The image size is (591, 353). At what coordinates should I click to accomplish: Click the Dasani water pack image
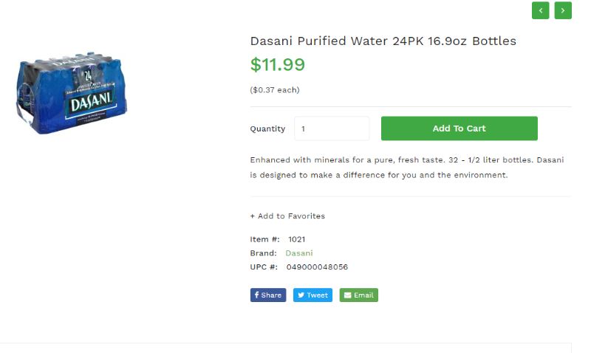72,94
